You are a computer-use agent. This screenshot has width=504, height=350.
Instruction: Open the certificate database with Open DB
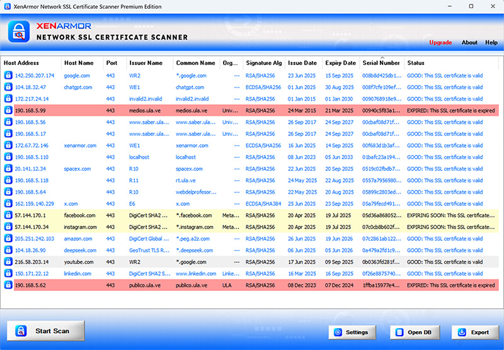(415, 332)
